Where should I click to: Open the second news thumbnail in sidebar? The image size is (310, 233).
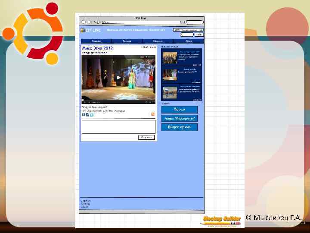click(x=170, y=75)
